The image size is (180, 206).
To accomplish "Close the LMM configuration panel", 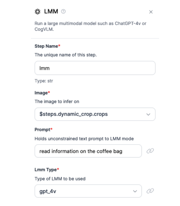I will [151, 12].
